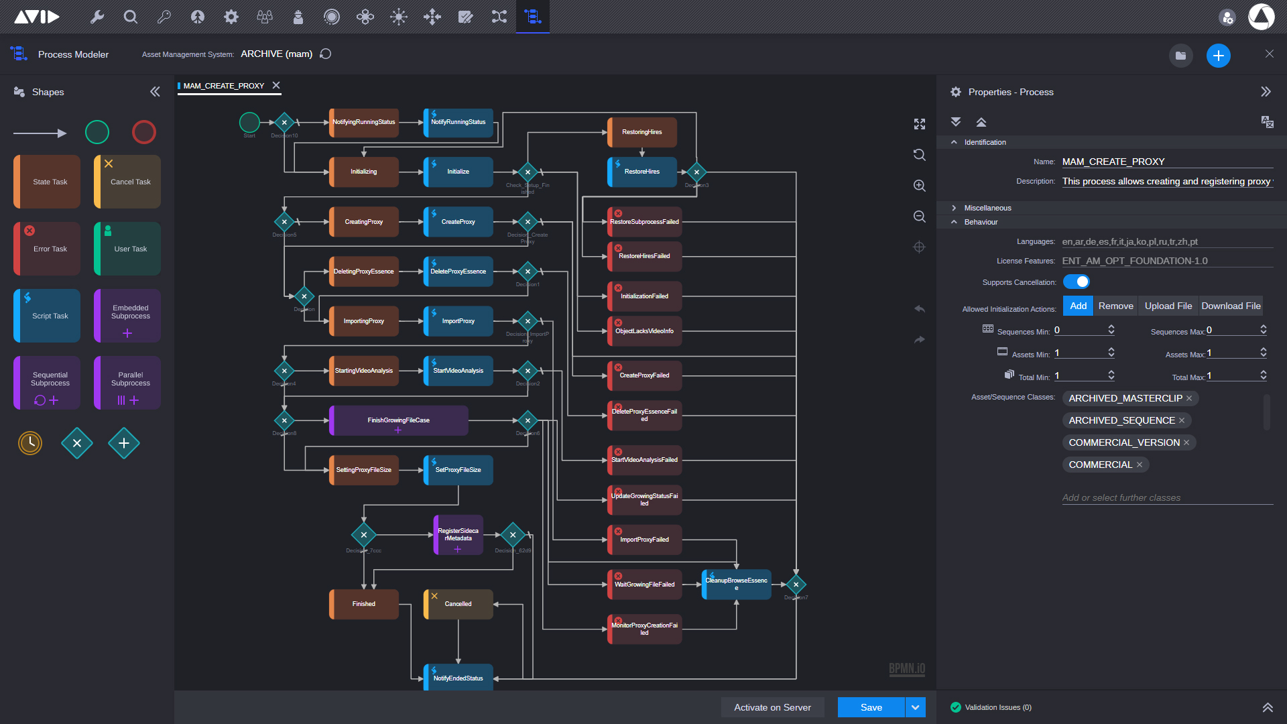
Task: Save the process
Action: tap(871, 707)
